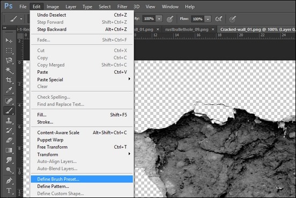
Task: Choose Undo Deselect
Action: pos(82,14)
